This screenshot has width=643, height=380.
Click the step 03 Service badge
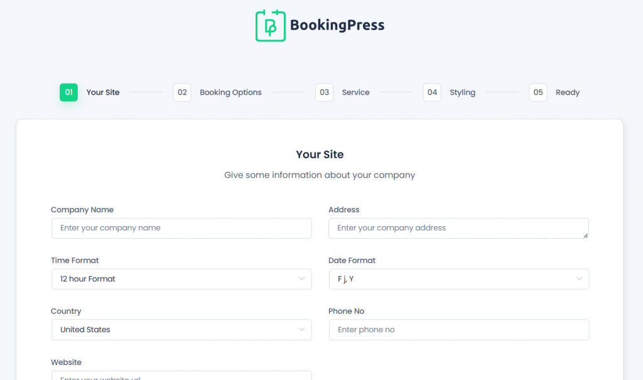click(324, 92)
